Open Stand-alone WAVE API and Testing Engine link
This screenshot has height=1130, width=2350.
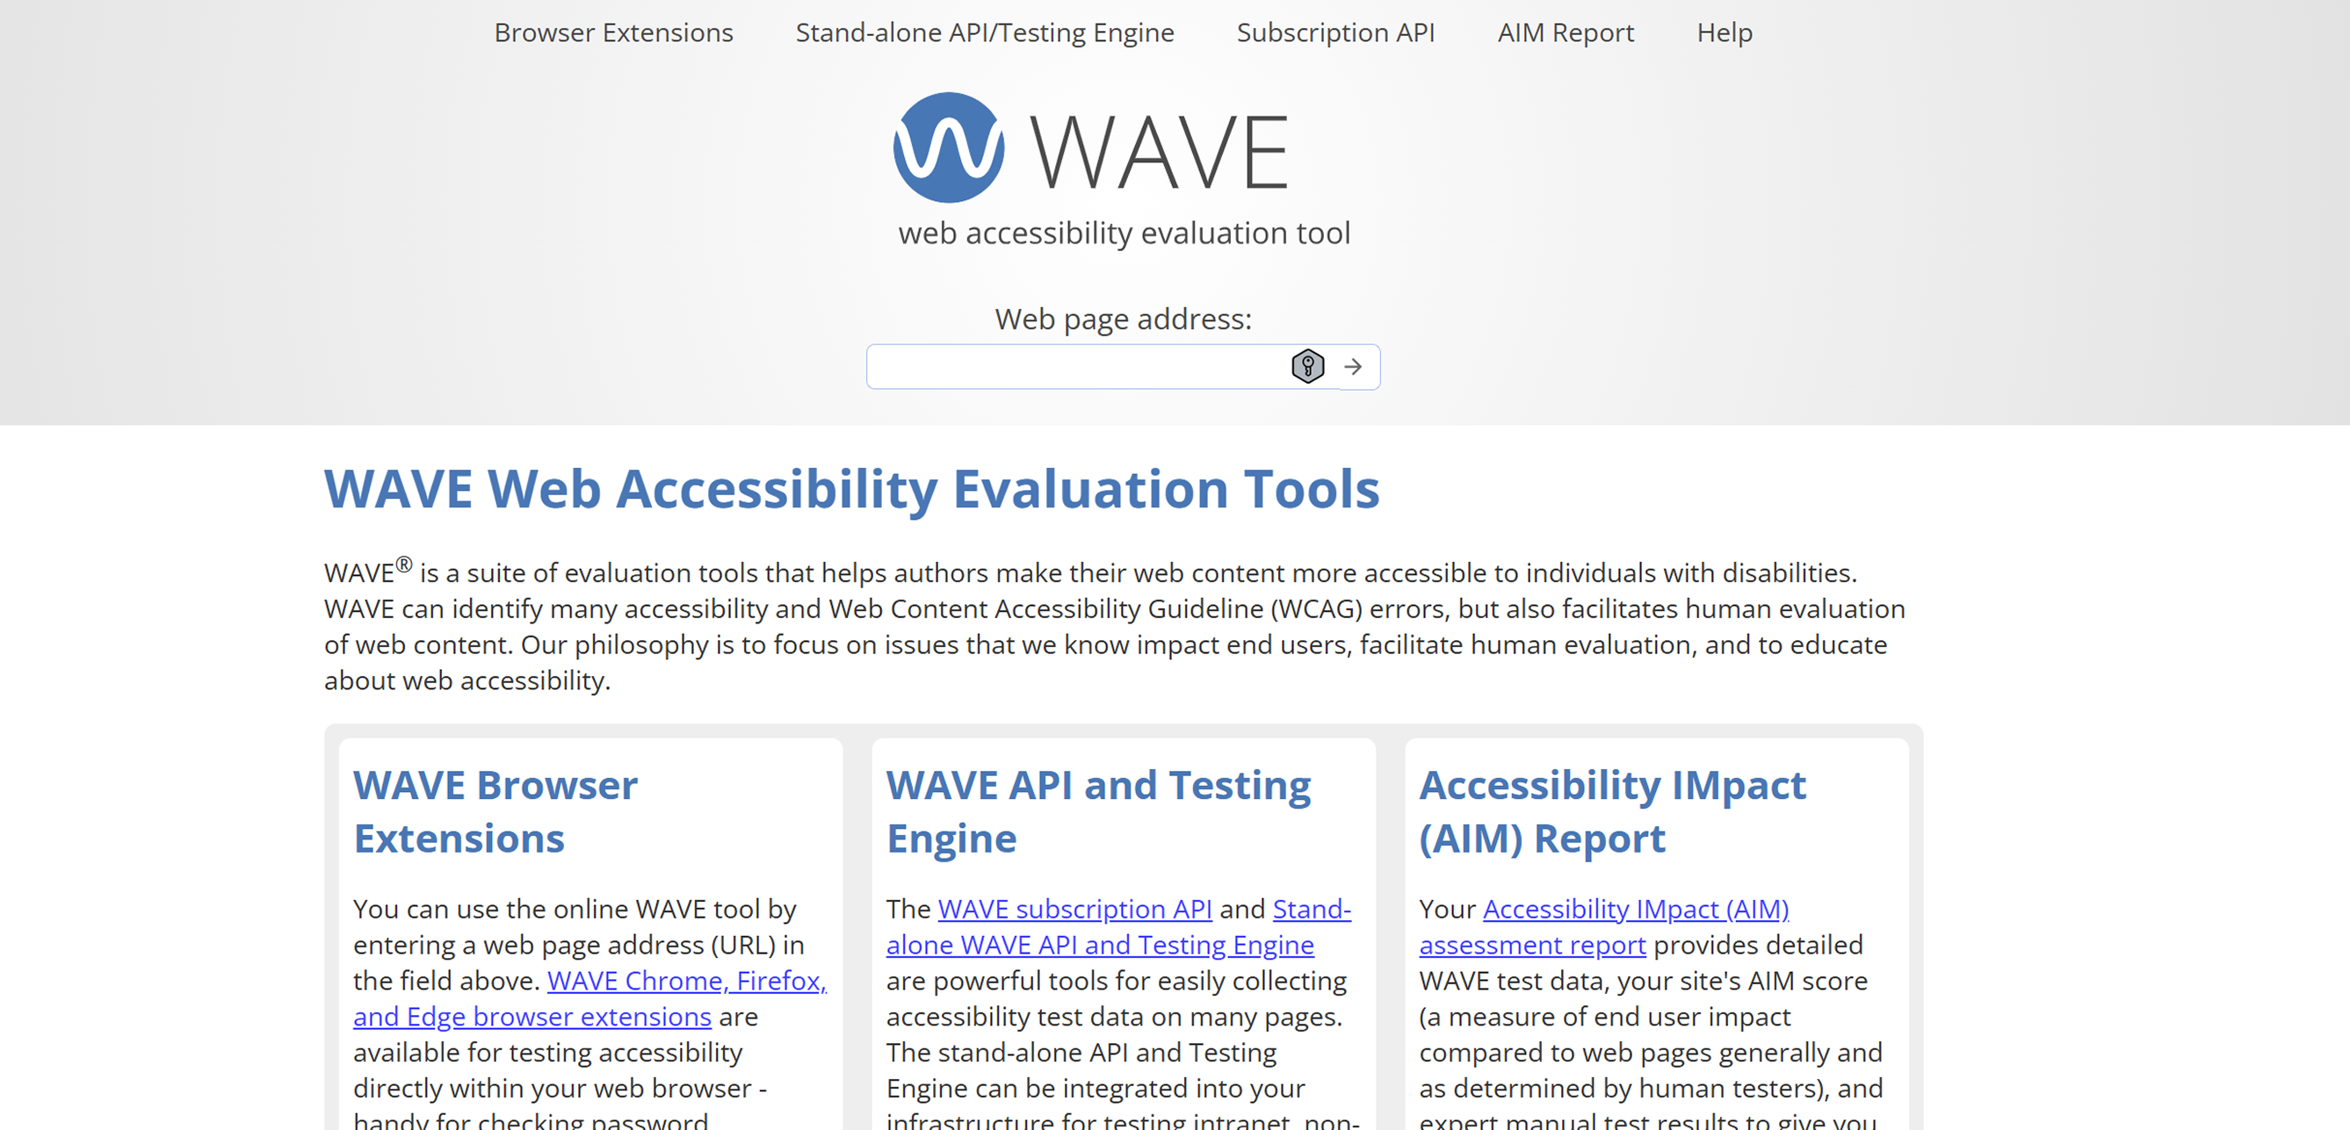1099,946
